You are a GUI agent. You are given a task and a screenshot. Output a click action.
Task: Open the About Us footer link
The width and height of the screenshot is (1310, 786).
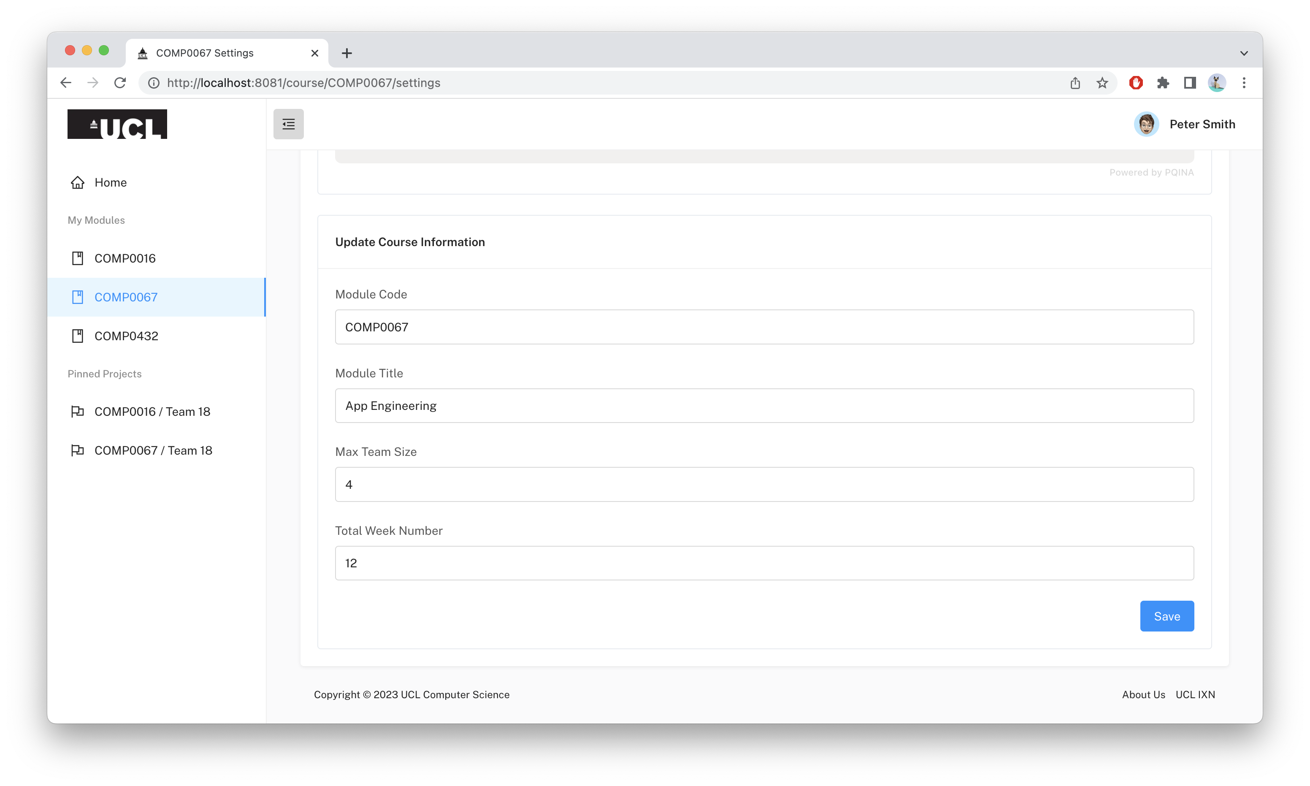1143,694
